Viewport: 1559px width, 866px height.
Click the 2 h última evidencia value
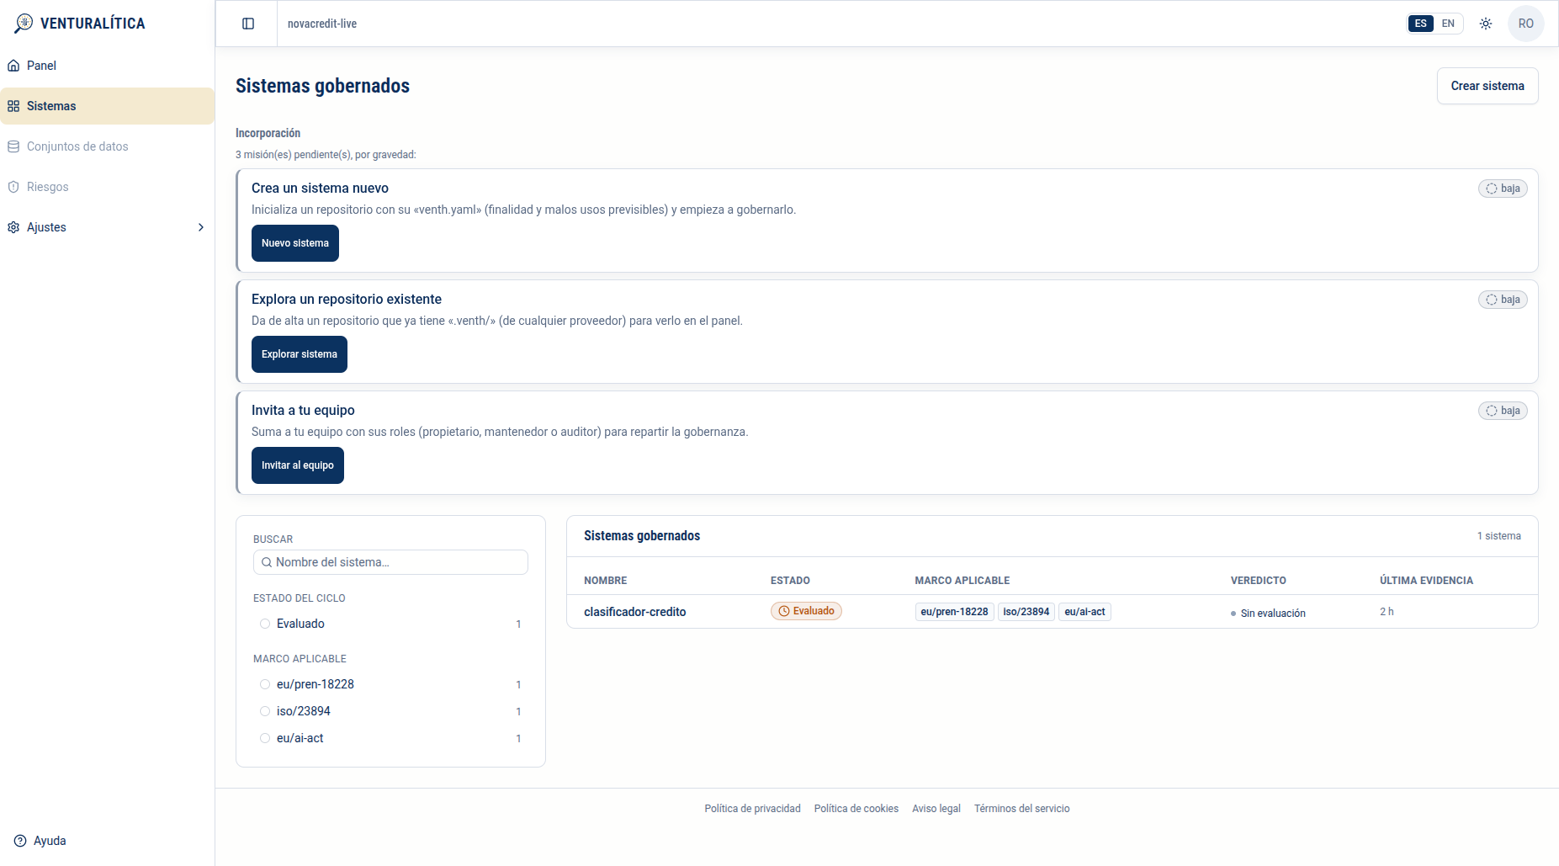[x=1387, y=612]
